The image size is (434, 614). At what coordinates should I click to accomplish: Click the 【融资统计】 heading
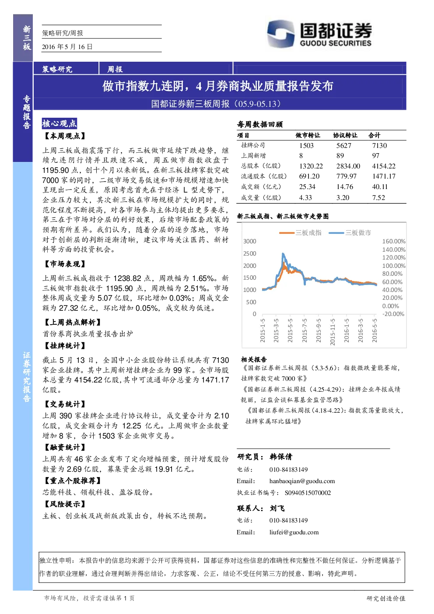64,447
